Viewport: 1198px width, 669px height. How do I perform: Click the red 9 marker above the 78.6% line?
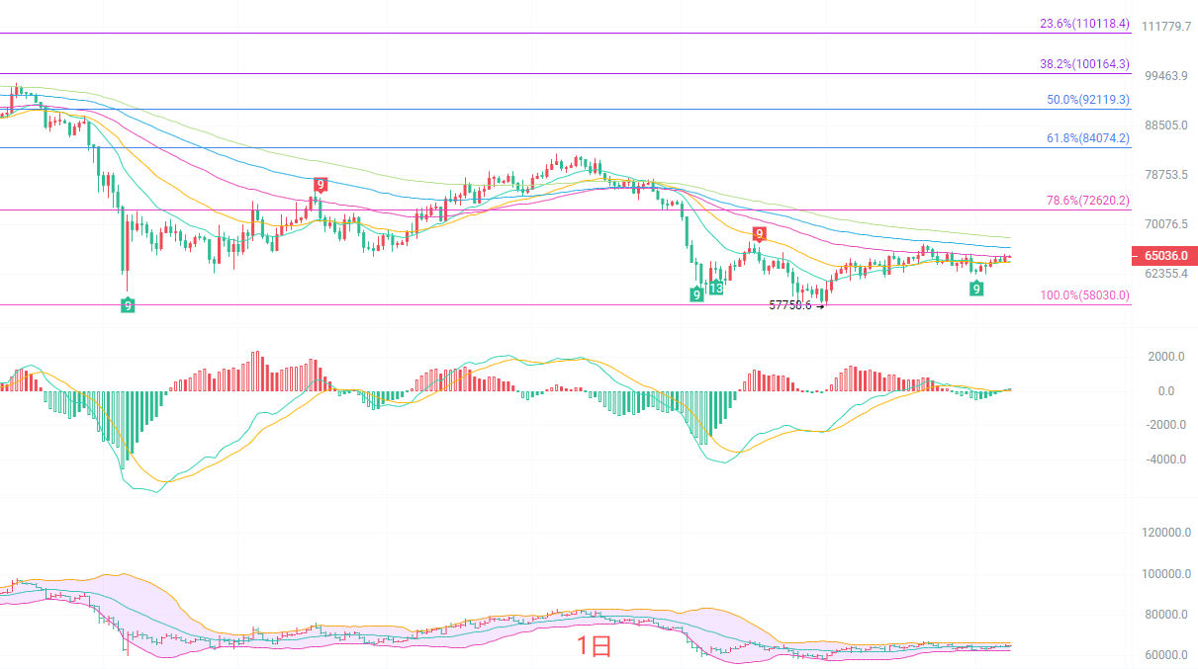coord(320,184)
